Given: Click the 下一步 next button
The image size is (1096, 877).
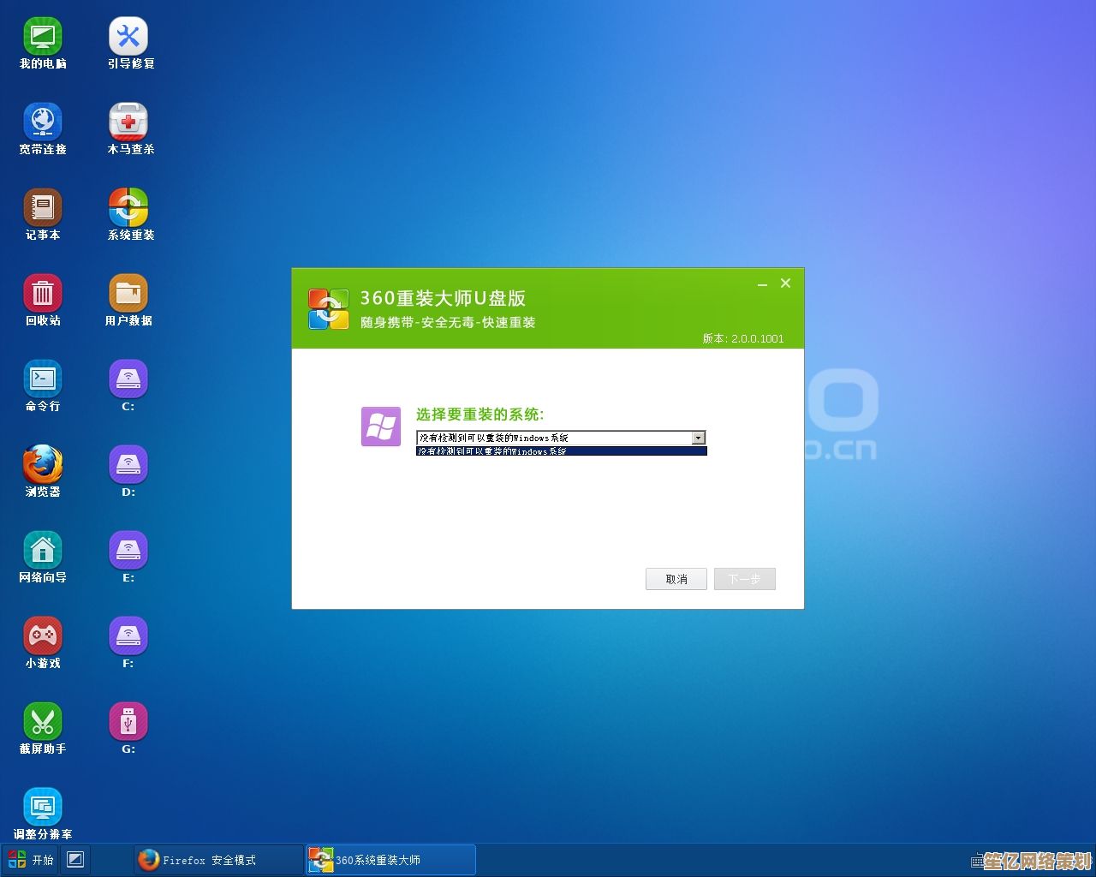Looking at the screenshot, I should click(745, 579).
